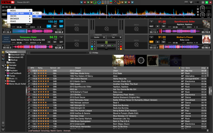Toggle LINK crossfader button

pyautogui.click(x=105, y=45)
